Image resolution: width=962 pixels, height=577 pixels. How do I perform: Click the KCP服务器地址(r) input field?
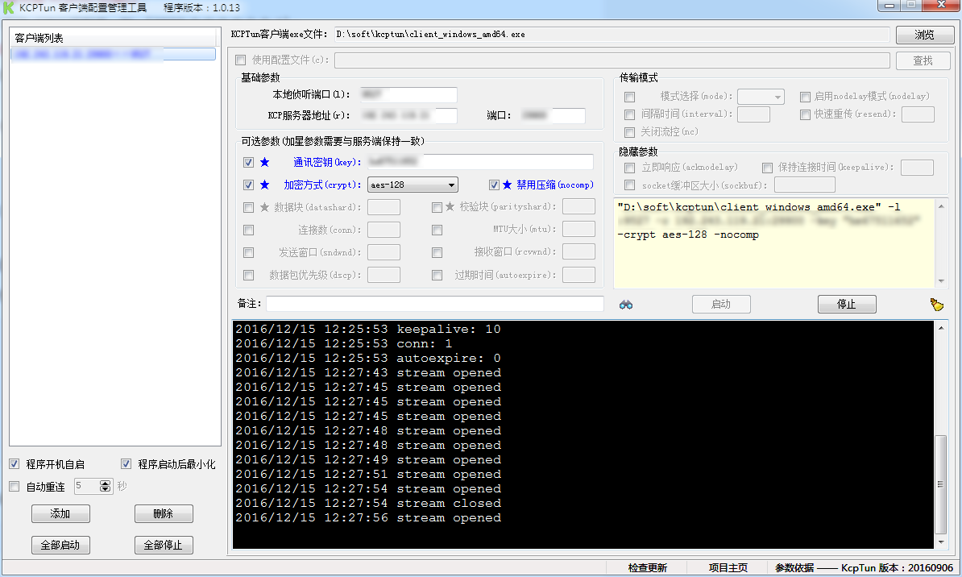coord(408,115)
